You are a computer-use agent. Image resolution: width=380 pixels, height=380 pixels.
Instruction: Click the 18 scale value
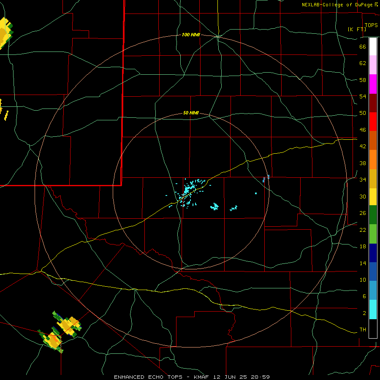363,247
